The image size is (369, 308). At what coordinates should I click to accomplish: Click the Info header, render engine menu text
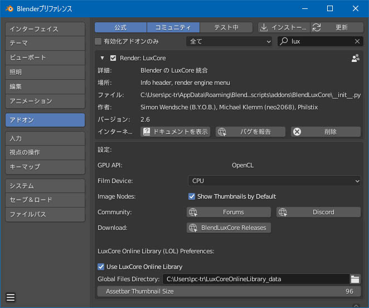pyautogui.click(x=185, y=83)
